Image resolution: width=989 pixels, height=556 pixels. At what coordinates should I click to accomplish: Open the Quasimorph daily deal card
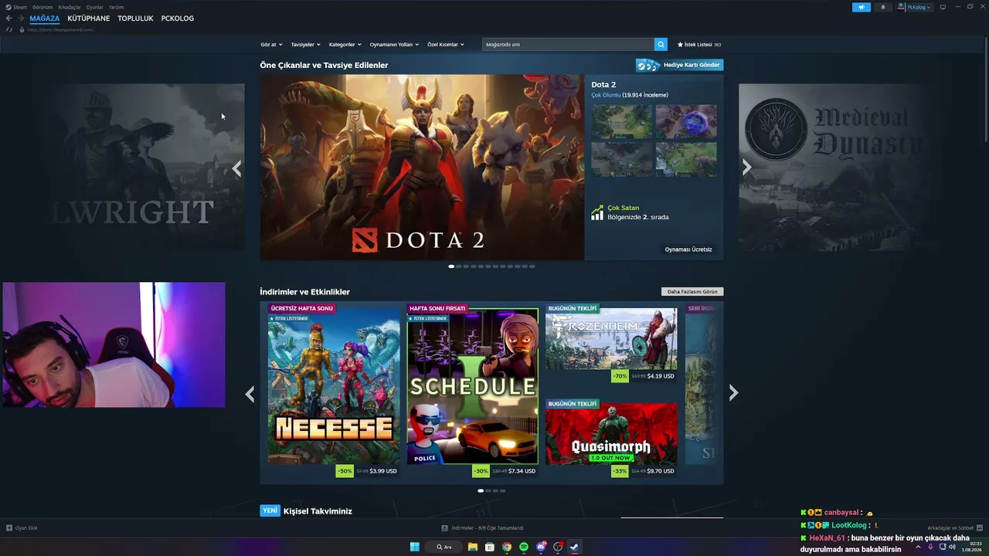611,438
